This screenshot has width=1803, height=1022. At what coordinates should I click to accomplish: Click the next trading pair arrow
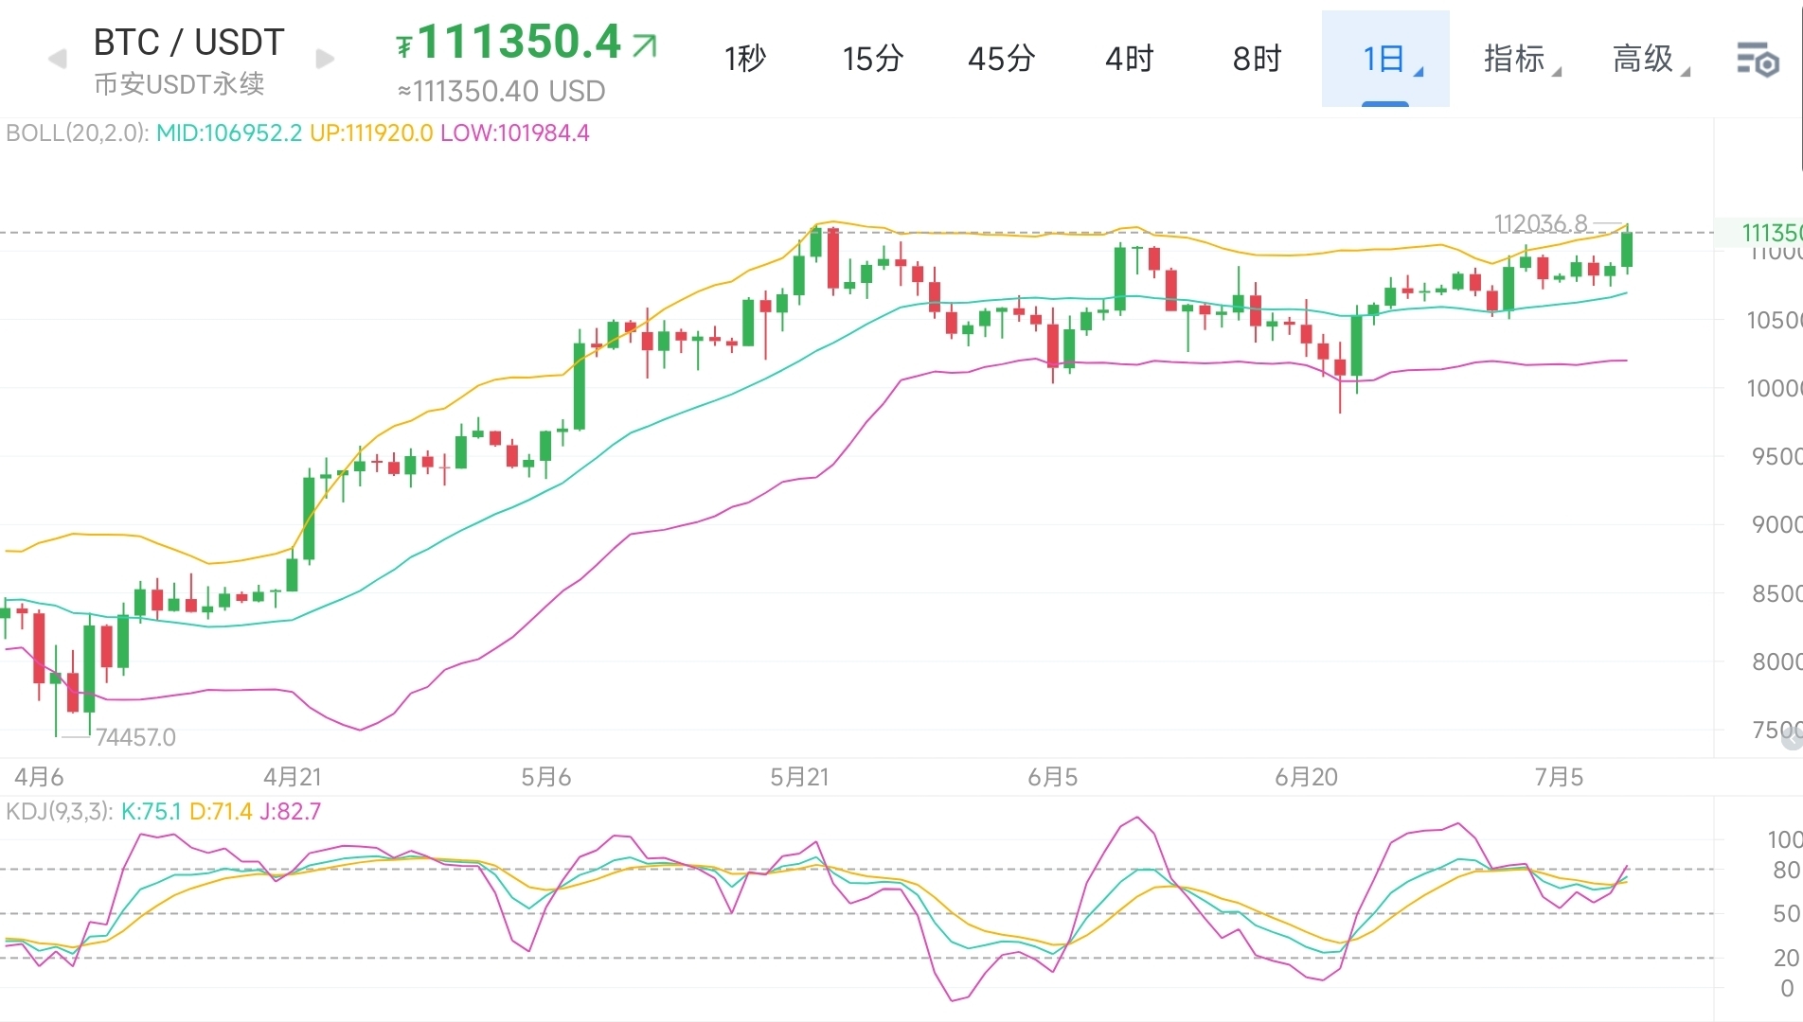click(x=324, y=59)
